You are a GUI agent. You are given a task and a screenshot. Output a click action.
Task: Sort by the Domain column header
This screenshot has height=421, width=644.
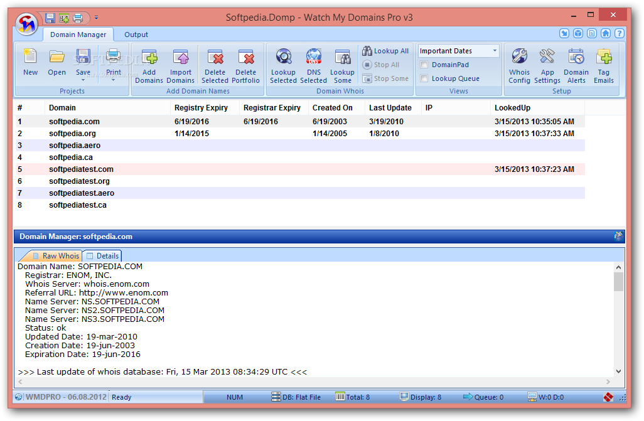[x=107, y=108]
